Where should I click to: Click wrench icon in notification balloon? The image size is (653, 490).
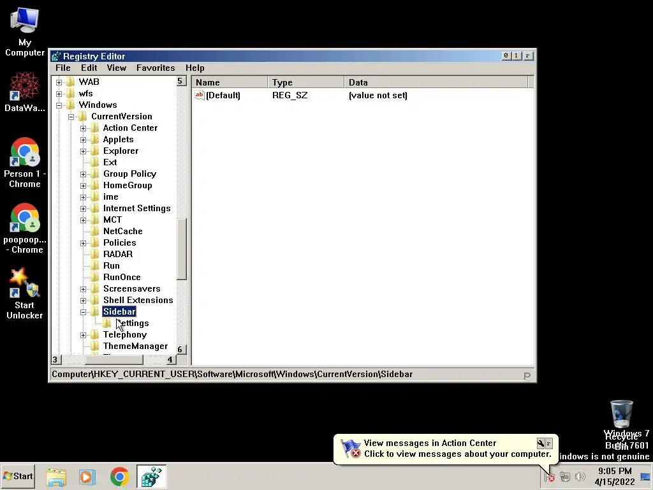(x=541, y=443)
